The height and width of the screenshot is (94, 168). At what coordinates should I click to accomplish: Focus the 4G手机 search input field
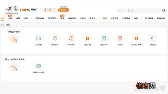(144, 10)
